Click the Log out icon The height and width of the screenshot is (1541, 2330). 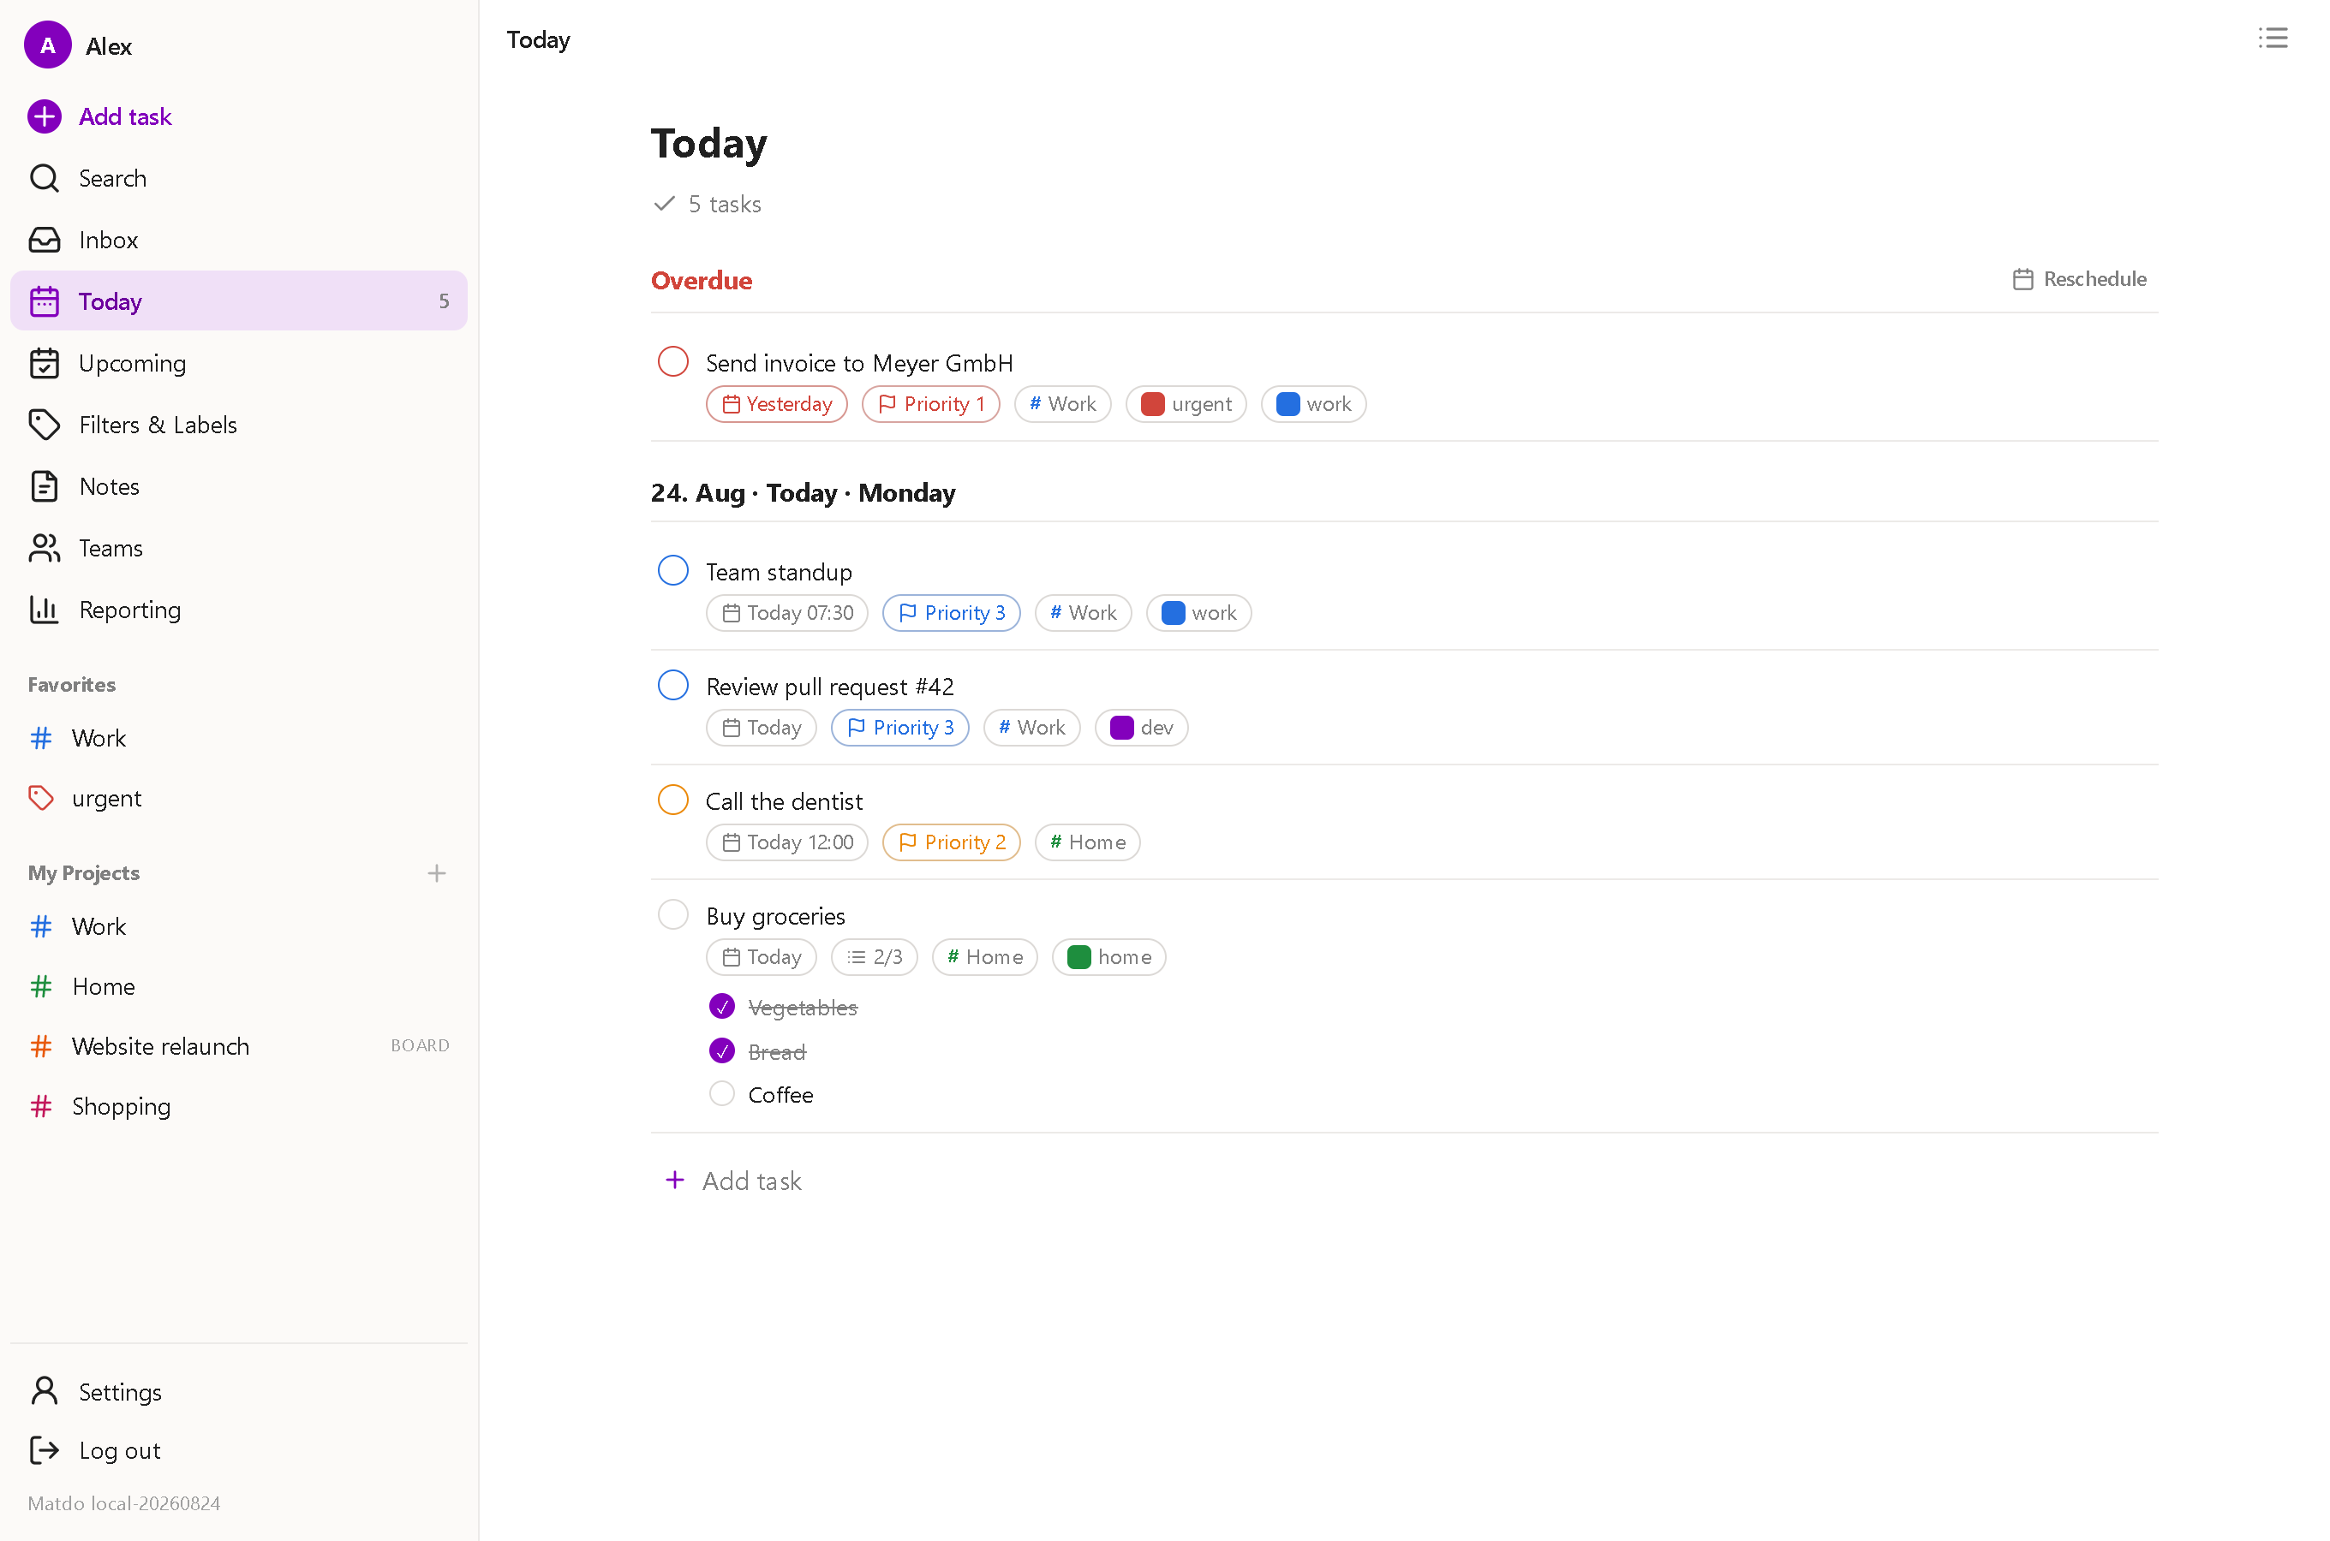point(45,1450)
